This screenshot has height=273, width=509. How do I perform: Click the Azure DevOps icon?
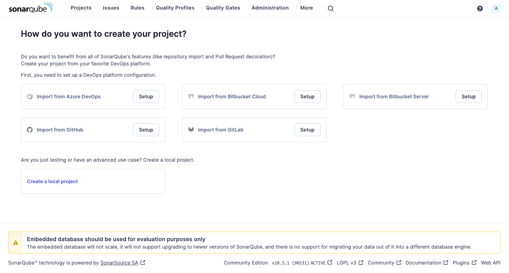(30, 96)
